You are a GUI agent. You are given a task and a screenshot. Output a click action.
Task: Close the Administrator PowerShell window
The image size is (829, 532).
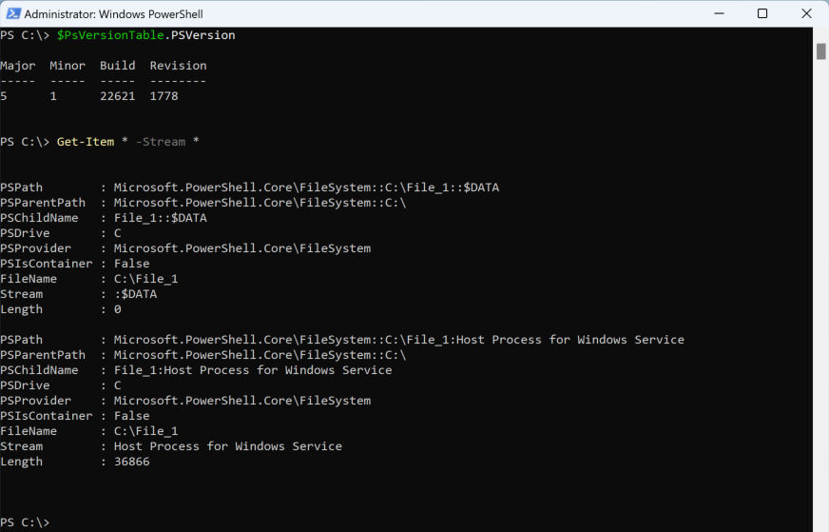coord(806,13)
